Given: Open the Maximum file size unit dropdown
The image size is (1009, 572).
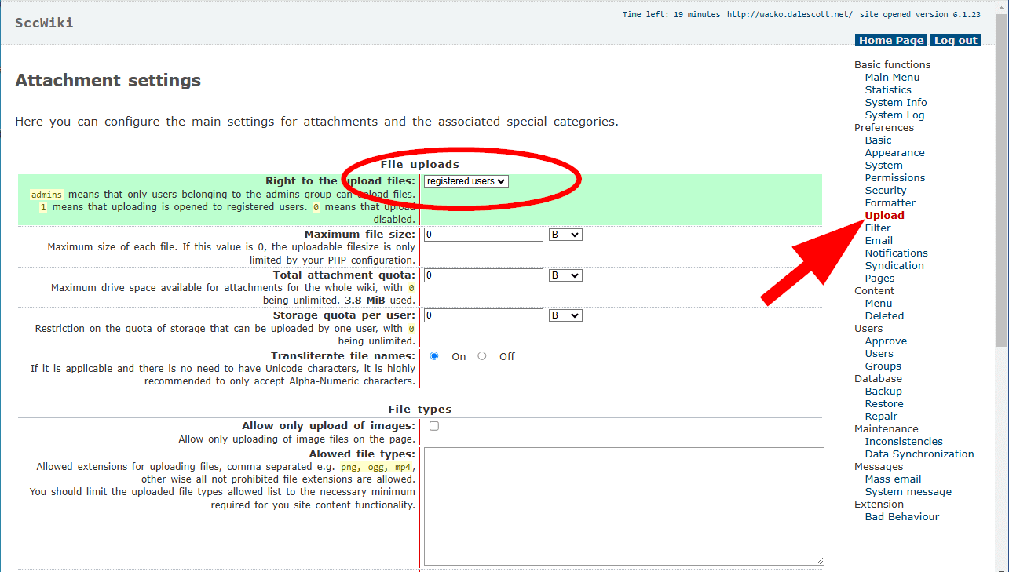Looking at the screenshot, I should point(565,235).
